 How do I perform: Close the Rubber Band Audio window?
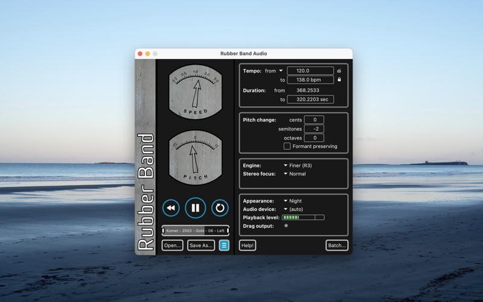click(x=140, y=54)
